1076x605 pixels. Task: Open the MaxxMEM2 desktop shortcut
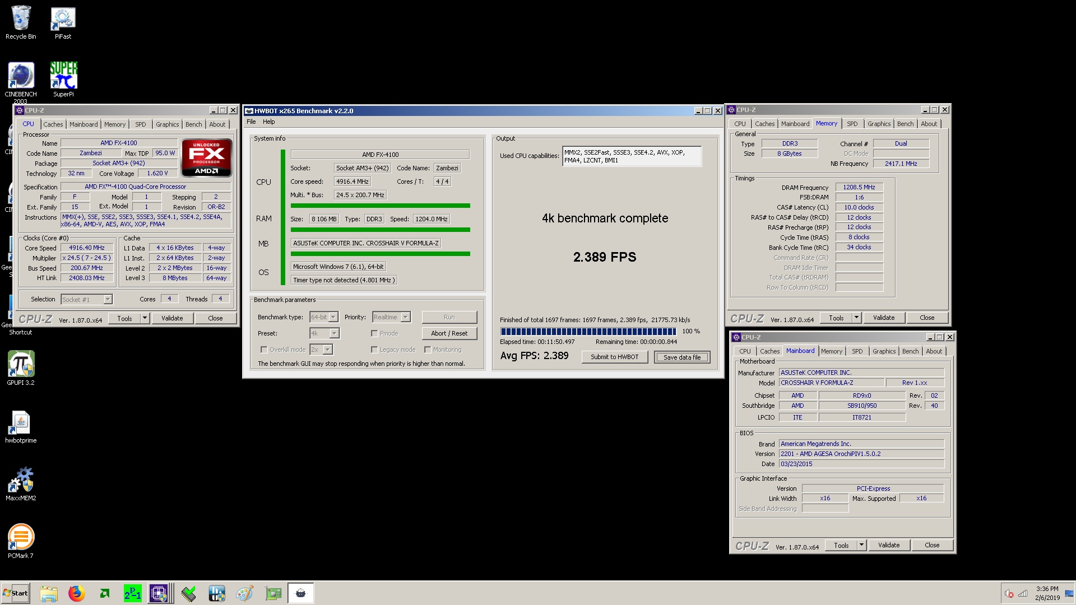(x=21, y=484)
